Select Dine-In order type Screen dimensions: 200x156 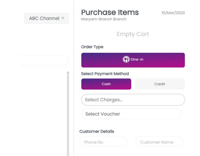click(x=133, y=60)
